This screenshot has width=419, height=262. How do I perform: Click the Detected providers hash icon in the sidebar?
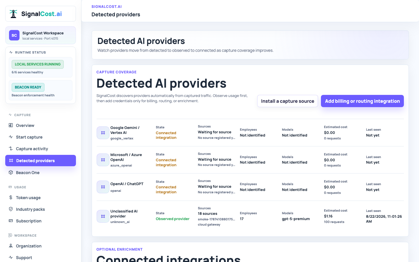[x=11, y=160]
